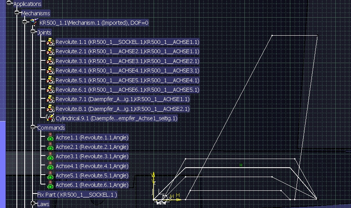Viewport: 351px width, 208px height.
Task: Click the Revolute.6.1 joint icon
Action: tap(51, 90)
